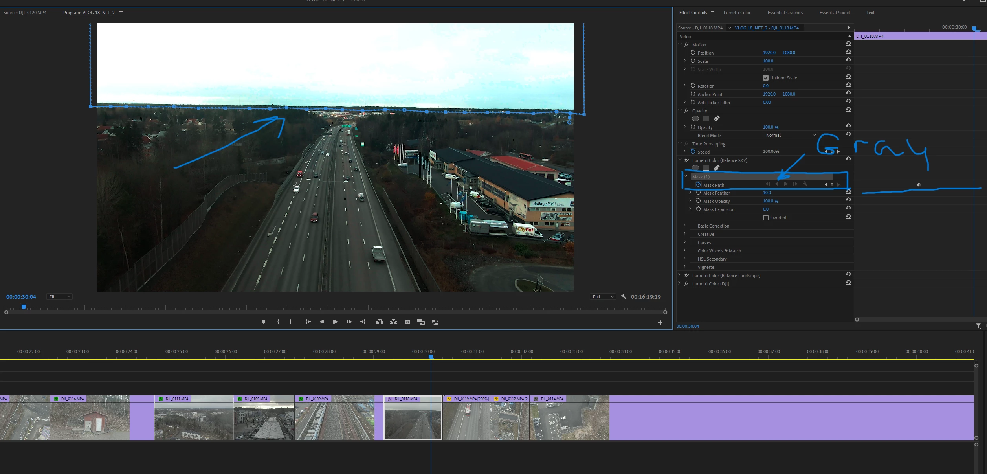987x474 pixels.
Task: Toggle the Mask Feather animation stopwatch
Action: click(x=698, y=193)
